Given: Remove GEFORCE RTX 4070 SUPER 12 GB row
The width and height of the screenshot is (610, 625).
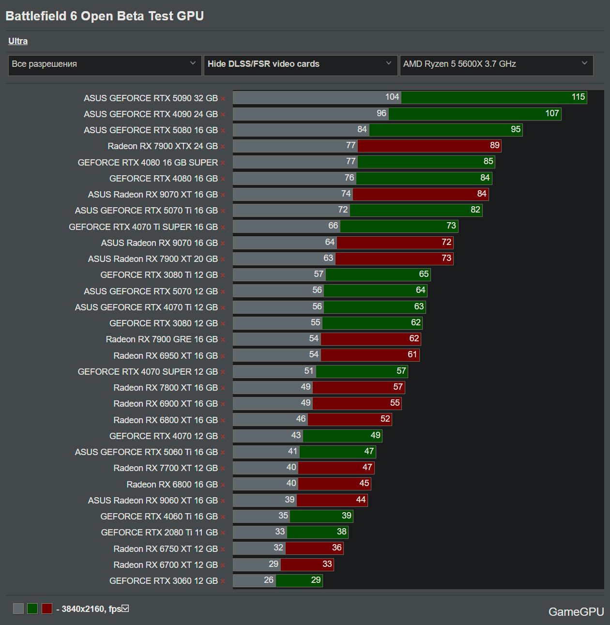Looking at the screenshot, I should tap(223, 372).
